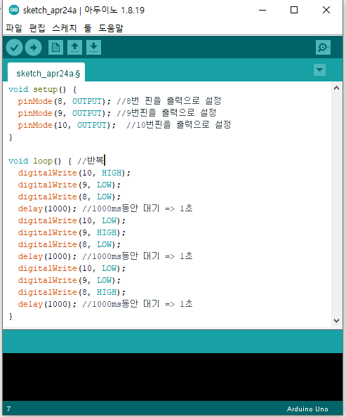Click the //반복 comment text
Screen dimensions: 346x417
tap(91, 161)
